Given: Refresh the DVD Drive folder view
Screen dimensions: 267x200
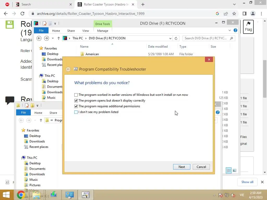Looking at the screenshot, I should coord(176,39).
